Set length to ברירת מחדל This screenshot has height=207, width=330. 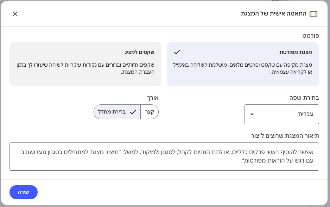tap(113, 112)
